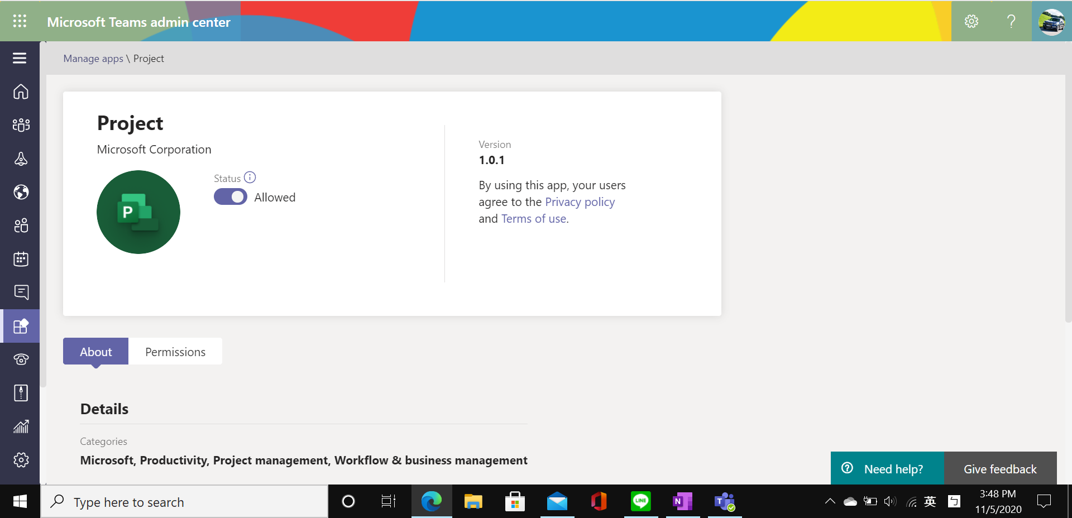Open Analytics & reports icon
Viewport: 1072px width, 518px height.
(21, 426)
